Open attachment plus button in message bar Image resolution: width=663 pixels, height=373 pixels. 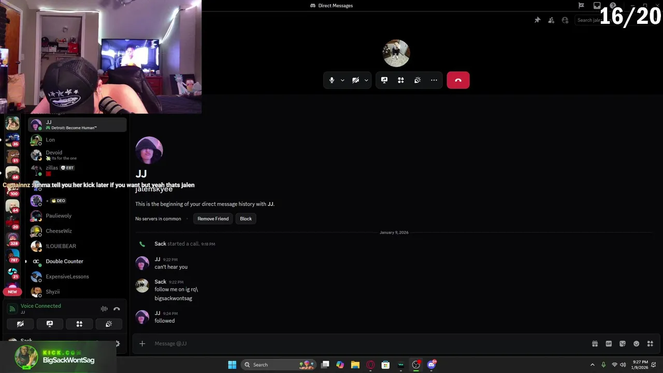pos(142,343)
